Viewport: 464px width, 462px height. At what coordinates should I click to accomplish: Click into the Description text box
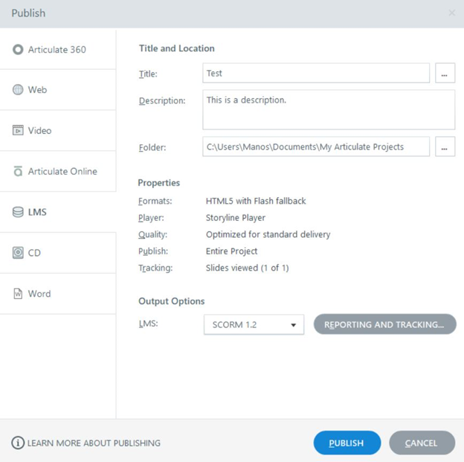pos(329,110)
